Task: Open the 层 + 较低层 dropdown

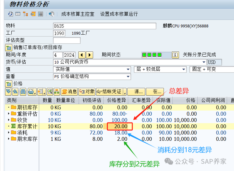Action: [x=183, y=69]
